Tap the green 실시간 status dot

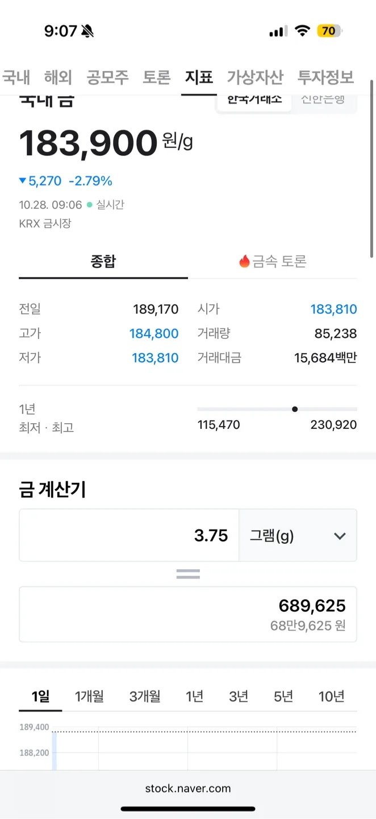click(90, 205)
